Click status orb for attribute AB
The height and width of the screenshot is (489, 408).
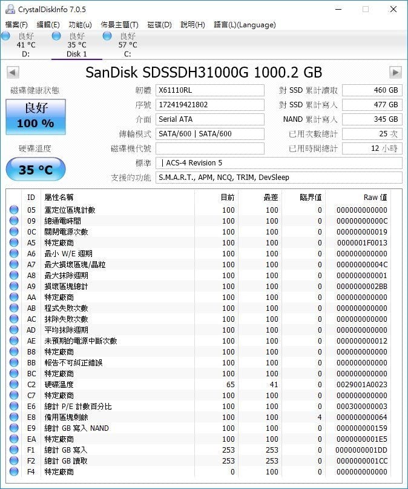coord(14,308)
